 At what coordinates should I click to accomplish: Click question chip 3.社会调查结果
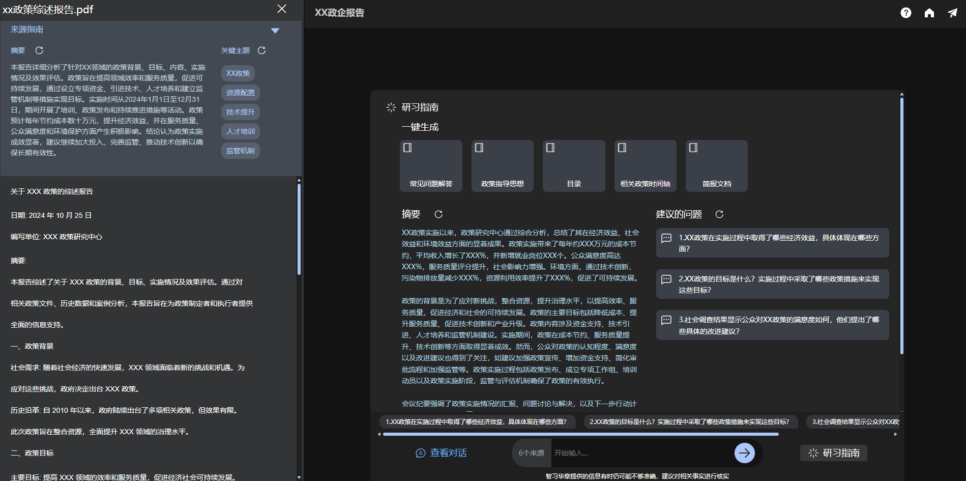point(854,421)
